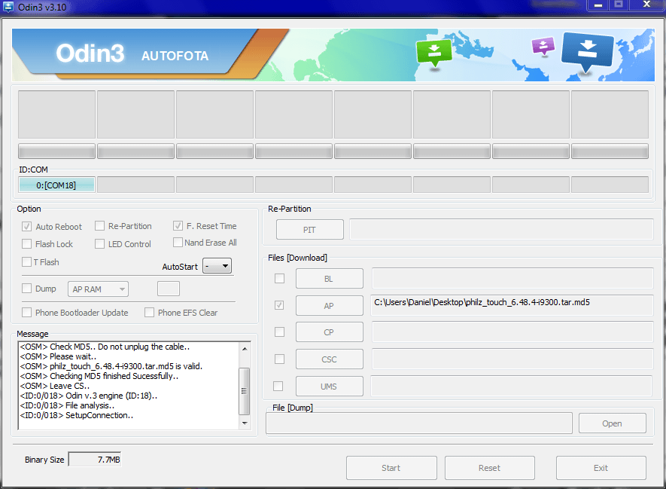The height and width of the screenshot is (489, 666).
Task: Click the Message log scroll down arrow
Action: click(x=245, y=423)
